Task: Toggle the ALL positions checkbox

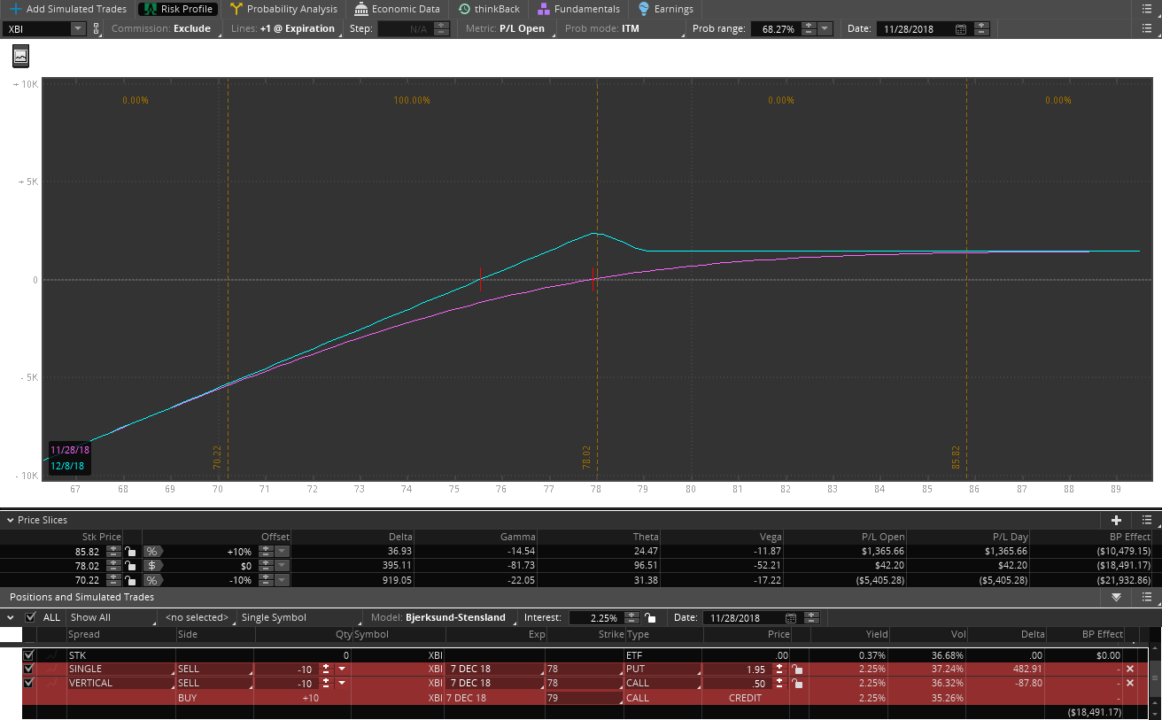Action: point(31,617)
